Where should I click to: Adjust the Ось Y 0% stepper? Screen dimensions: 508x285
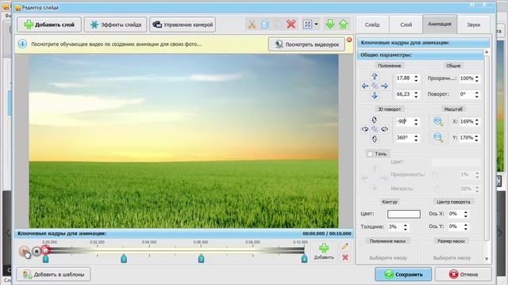pyautogui.click(x=466, y=226)
